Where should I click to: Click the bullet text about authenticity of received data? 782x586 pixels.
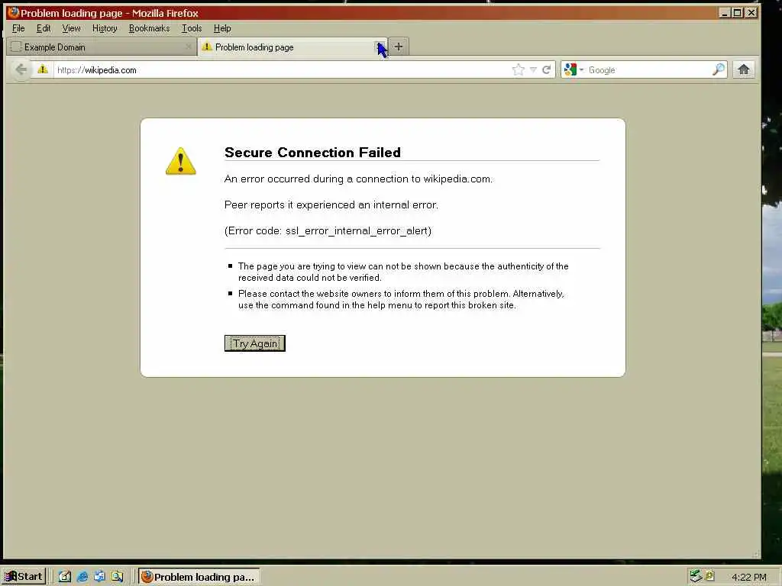[403, 272]
